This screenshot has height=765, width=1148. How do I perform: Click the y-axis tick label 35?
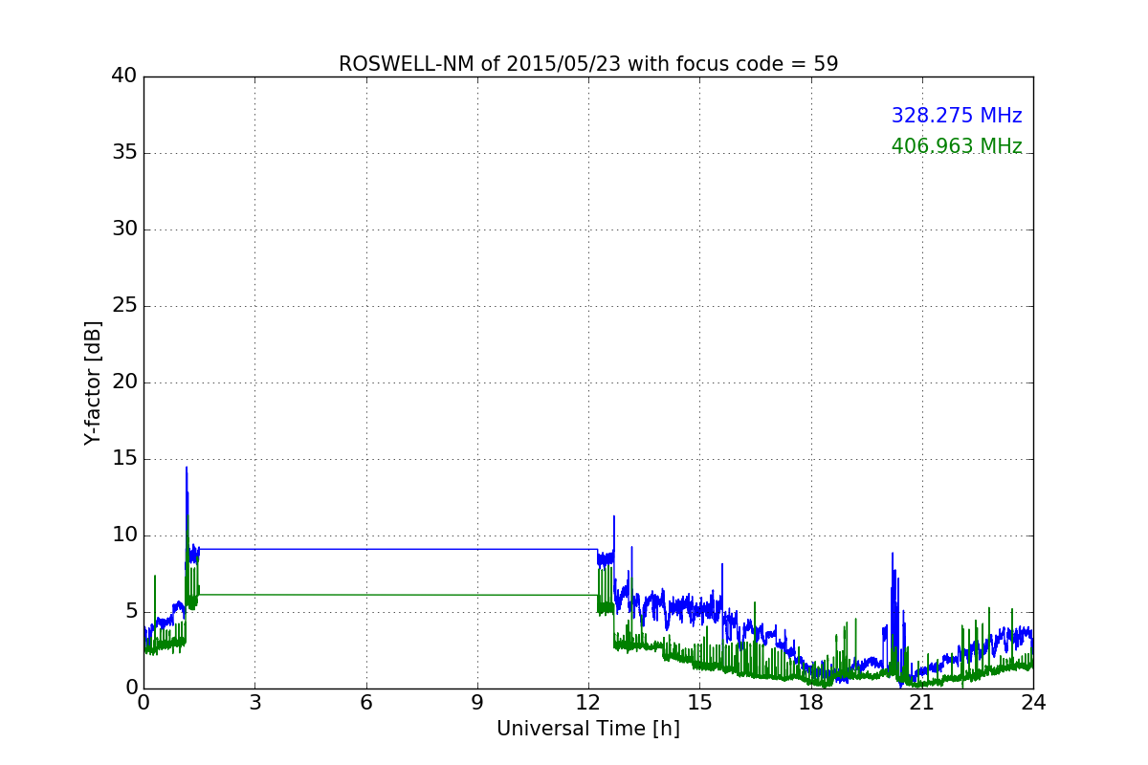click(x=124, y=153)
